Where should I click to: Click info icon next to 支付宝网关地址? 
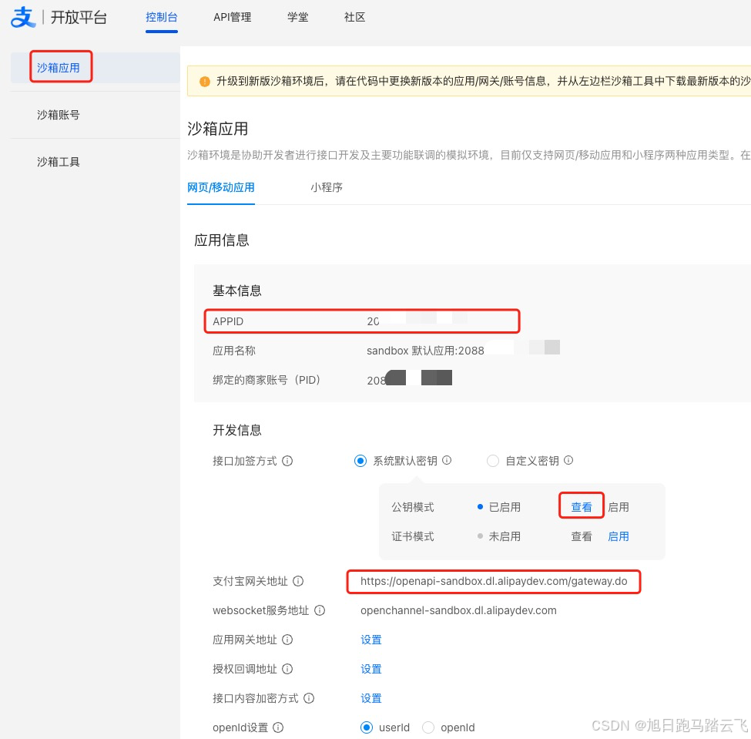point(298,581)
